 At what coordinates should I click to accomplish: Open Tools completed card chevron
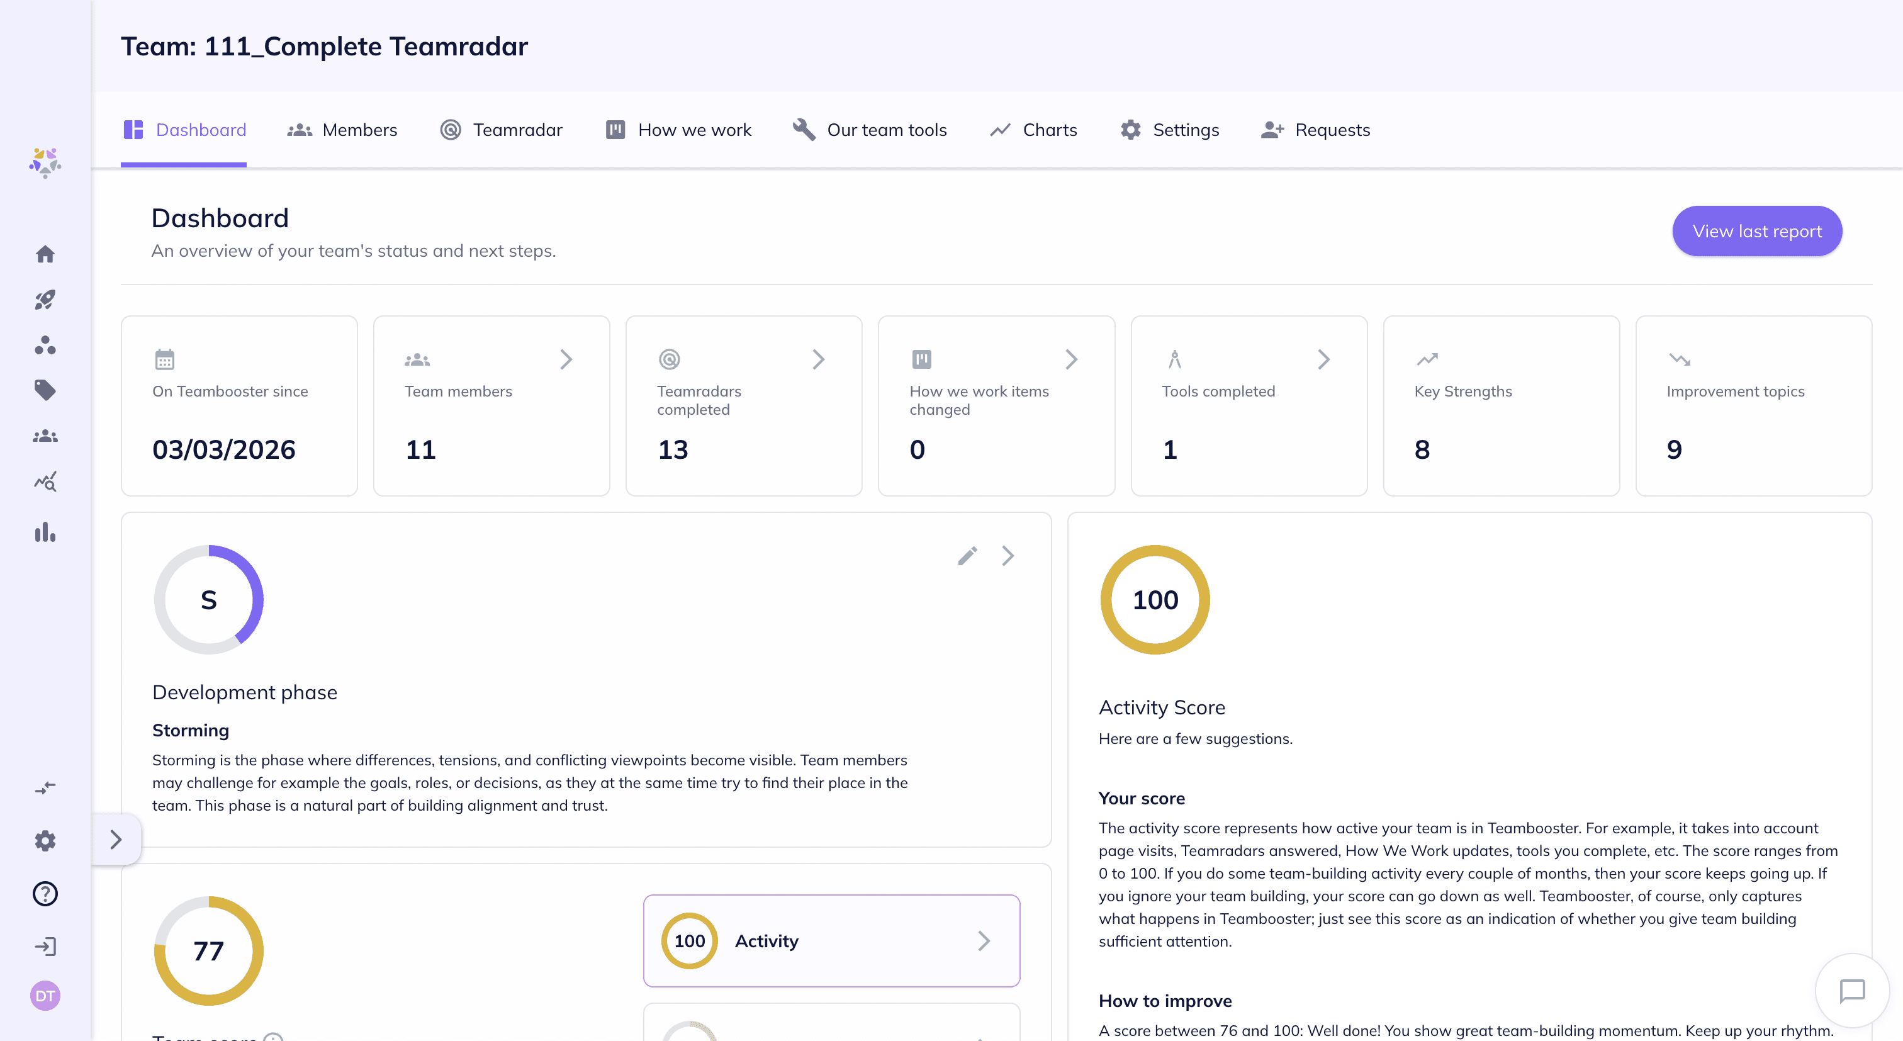(x=1323, y=360)
